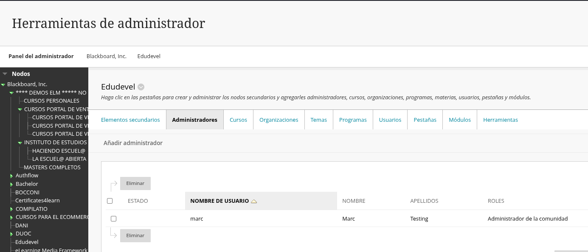Tick the select-all checkbox in the table header
The image size is (588, 252).
[x=110, y=201]
